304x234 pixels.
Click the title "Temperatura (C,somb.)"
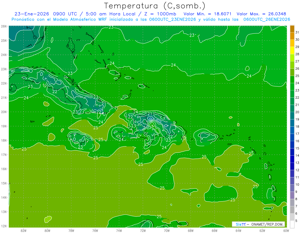(155, 6)
